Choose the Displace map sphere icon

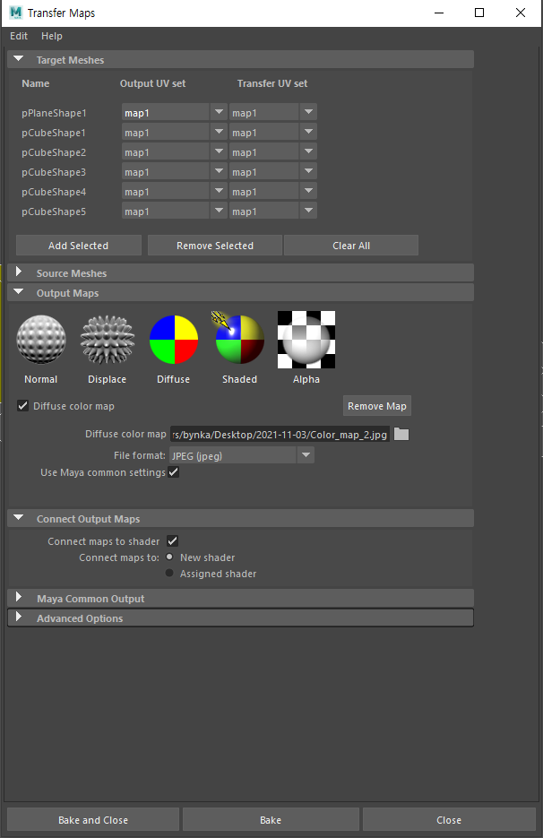107,340
